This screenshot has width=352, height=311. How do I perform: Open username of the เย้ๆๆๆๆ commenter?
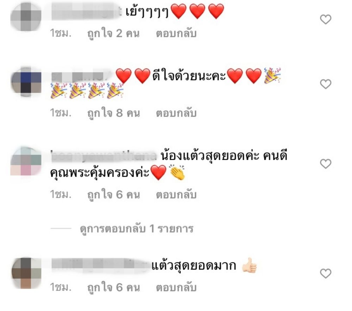pos(87,12)
